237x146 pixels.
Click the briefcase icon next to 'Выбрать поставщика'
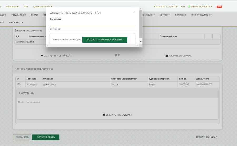pos(104,115)
